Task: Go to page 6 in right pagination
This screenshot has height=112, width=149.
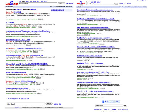Action: click(114, 102)
